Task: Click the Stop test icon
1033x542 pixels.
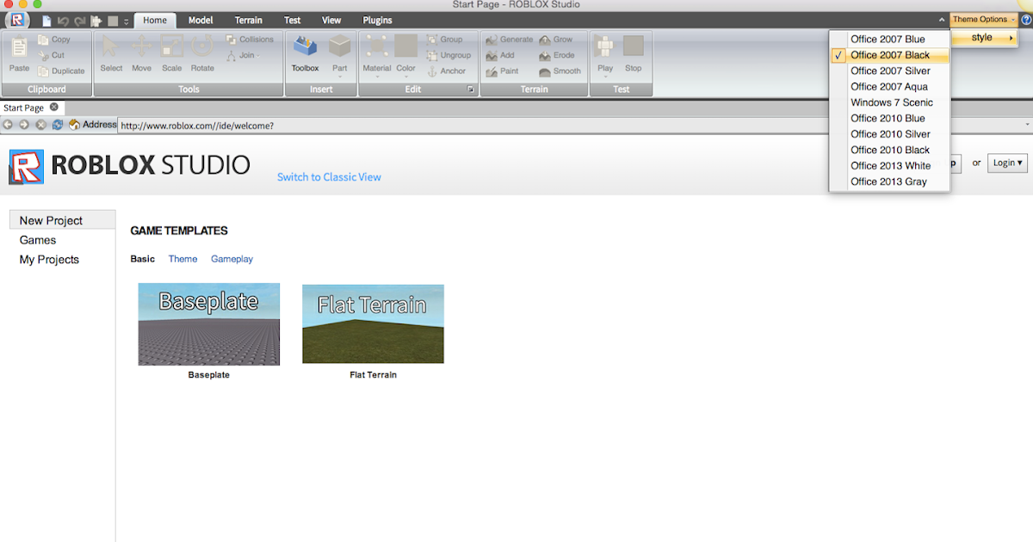Action: 634,47
